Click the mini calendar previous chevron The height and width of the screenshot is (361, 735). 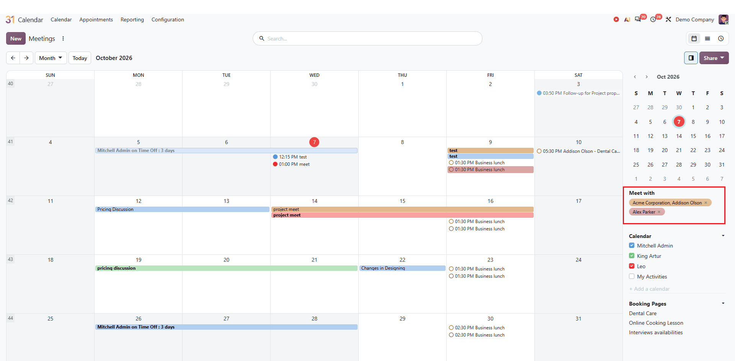click(x=635, y=77)
